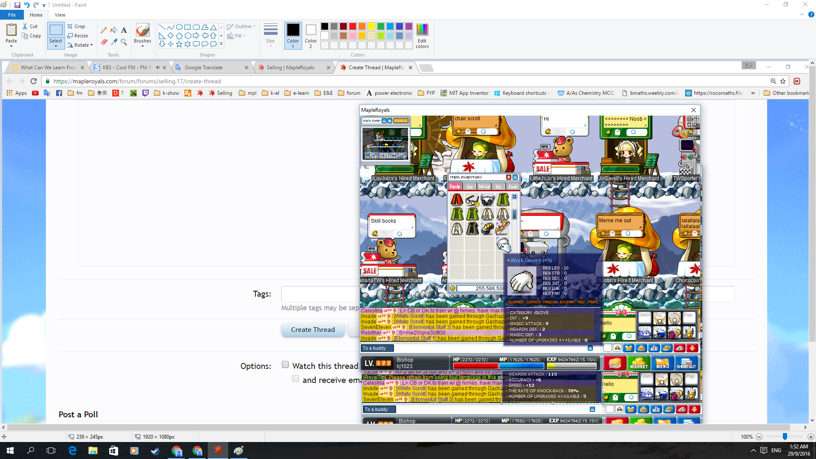Pick the red color swatch
Image resolution: width=816 pixels, height=459 pixels.
click(353, 26)
